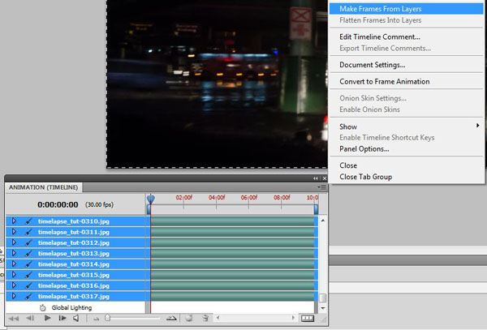The image size is (487, 330).
Task: Open the Show submenu
Action: click(407, 126)
